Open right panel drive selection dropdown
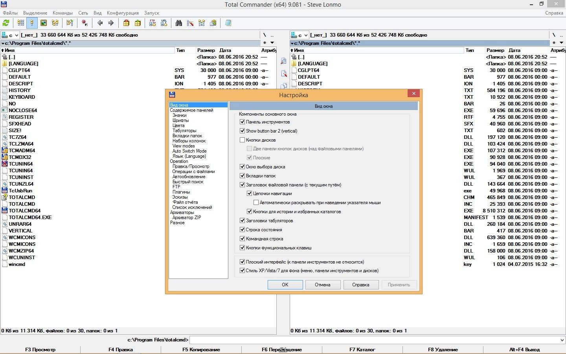This screenshot has width=566, height=354. click(300, 35)
